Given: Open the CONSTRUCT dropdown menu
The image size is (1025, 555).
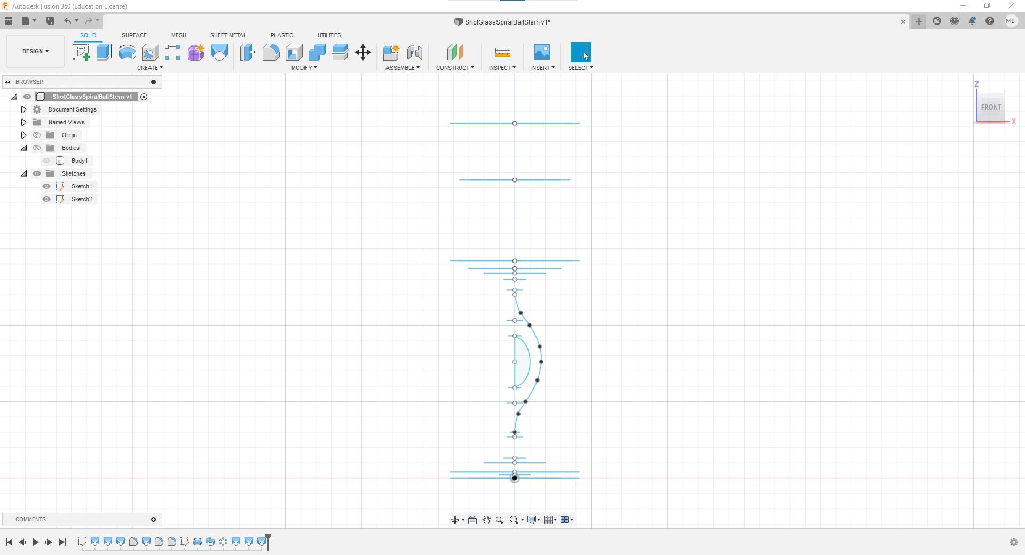Looking at the screenshot, I should pyautogui.click(x=455, y=68).
